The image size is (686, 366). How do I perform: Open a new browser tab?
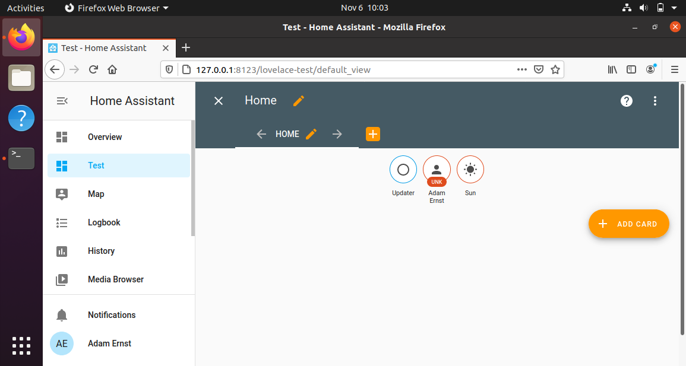point(186,47)
